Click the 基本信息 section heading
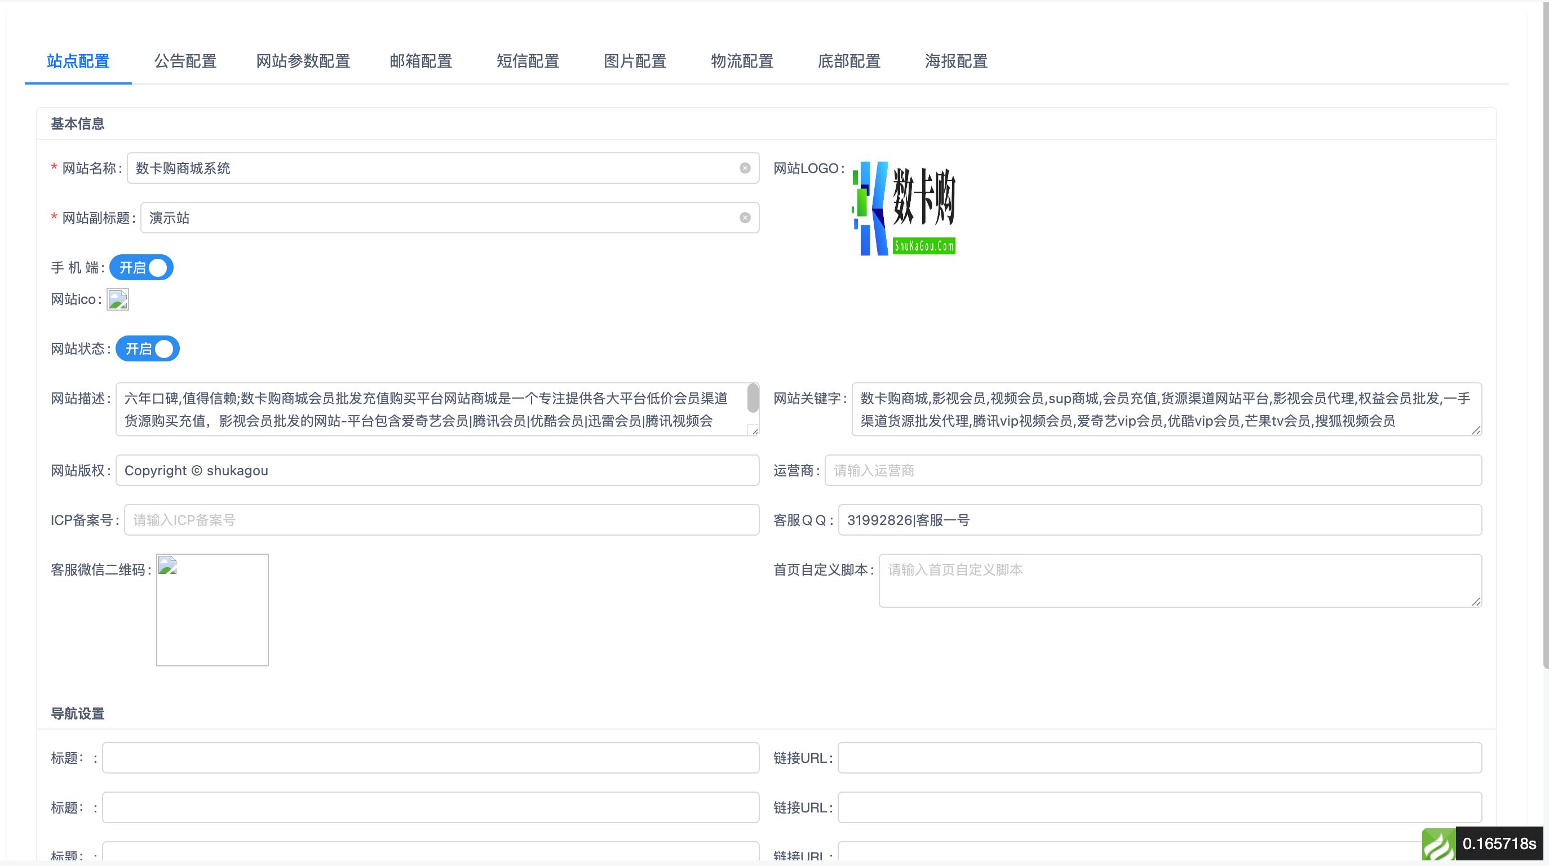Viewport: 1549px width, 866px height. pos(78,124)
